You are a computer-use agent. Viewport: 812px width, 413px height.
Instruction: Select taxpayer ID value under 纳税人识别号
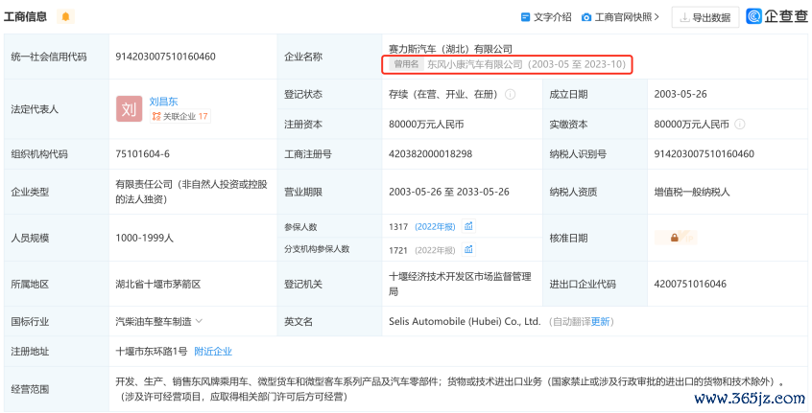click(x=705, y=154)
